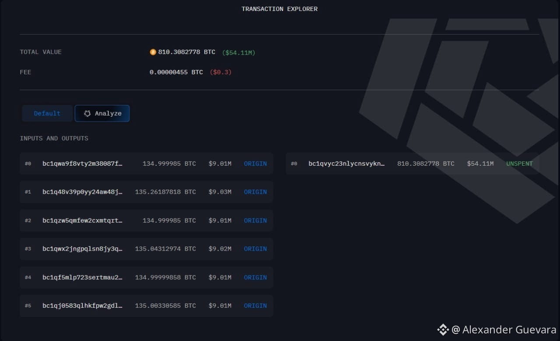Click ORIGIN link for input #4
Image resolution: width=560 pixels, height=341 pixels.
click(x=255, y=277)
